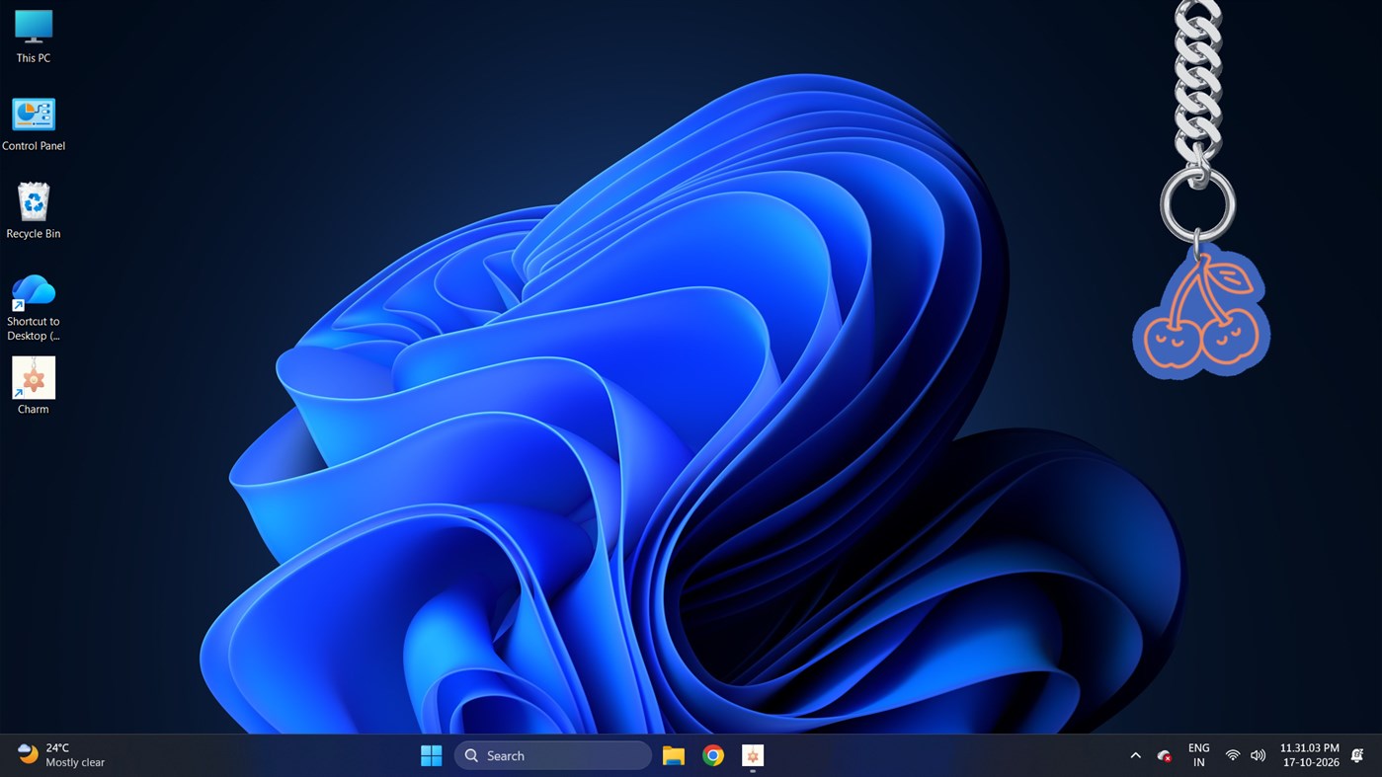Select the Shortcut to Desktop OneDrive icon
This screenshot has height=777, width=1382.
point(33,307)
